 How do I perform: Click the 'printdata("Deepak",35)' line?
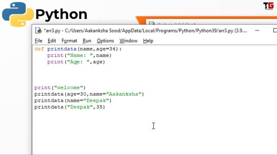click(70, 107)
